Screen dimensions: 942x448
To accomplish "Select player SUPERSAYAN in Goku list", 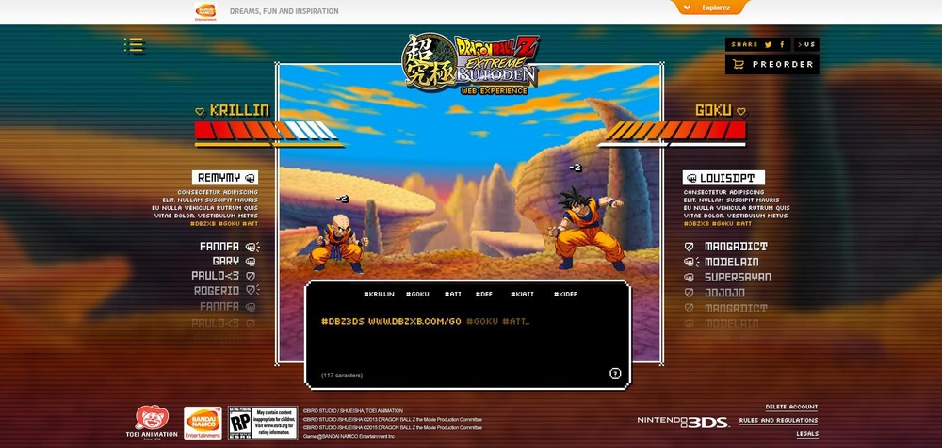I will pyautogui.click(x=738, y=278).
